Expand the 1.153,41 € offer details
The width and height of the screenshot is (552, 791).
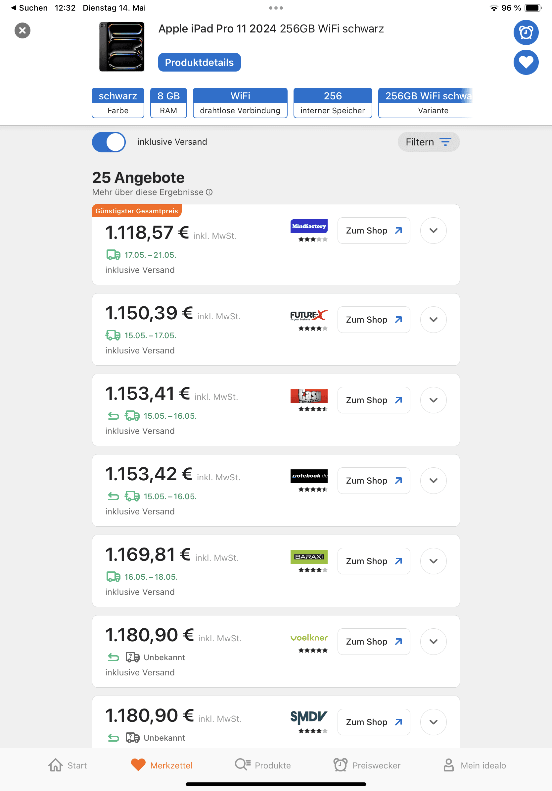tap(433, 400)
